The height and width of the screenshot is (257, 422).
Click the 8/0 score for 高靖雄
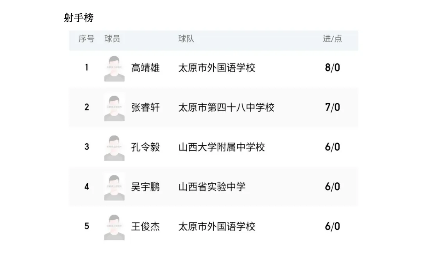(x=333, y=68)
